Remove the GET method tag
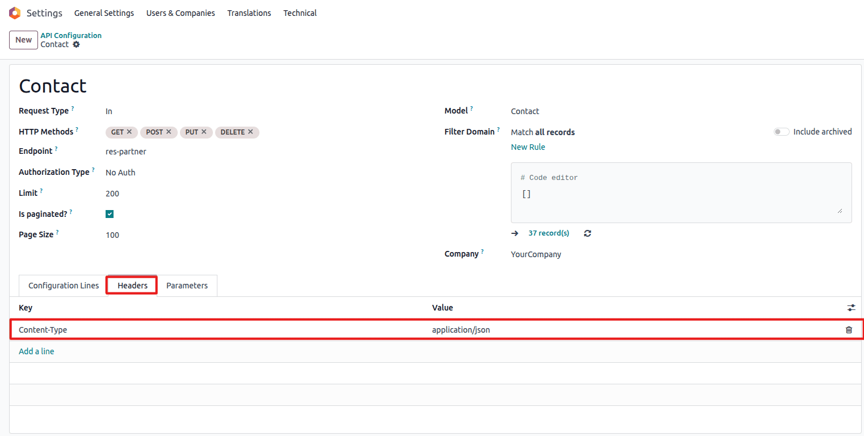This screenshot has height=436, width=864. coord(129,132)
